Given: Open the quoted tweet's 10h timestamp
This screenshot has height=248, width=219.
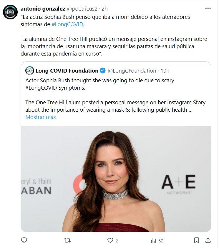Looking at the screenshot, I should (x=165, y=71).
